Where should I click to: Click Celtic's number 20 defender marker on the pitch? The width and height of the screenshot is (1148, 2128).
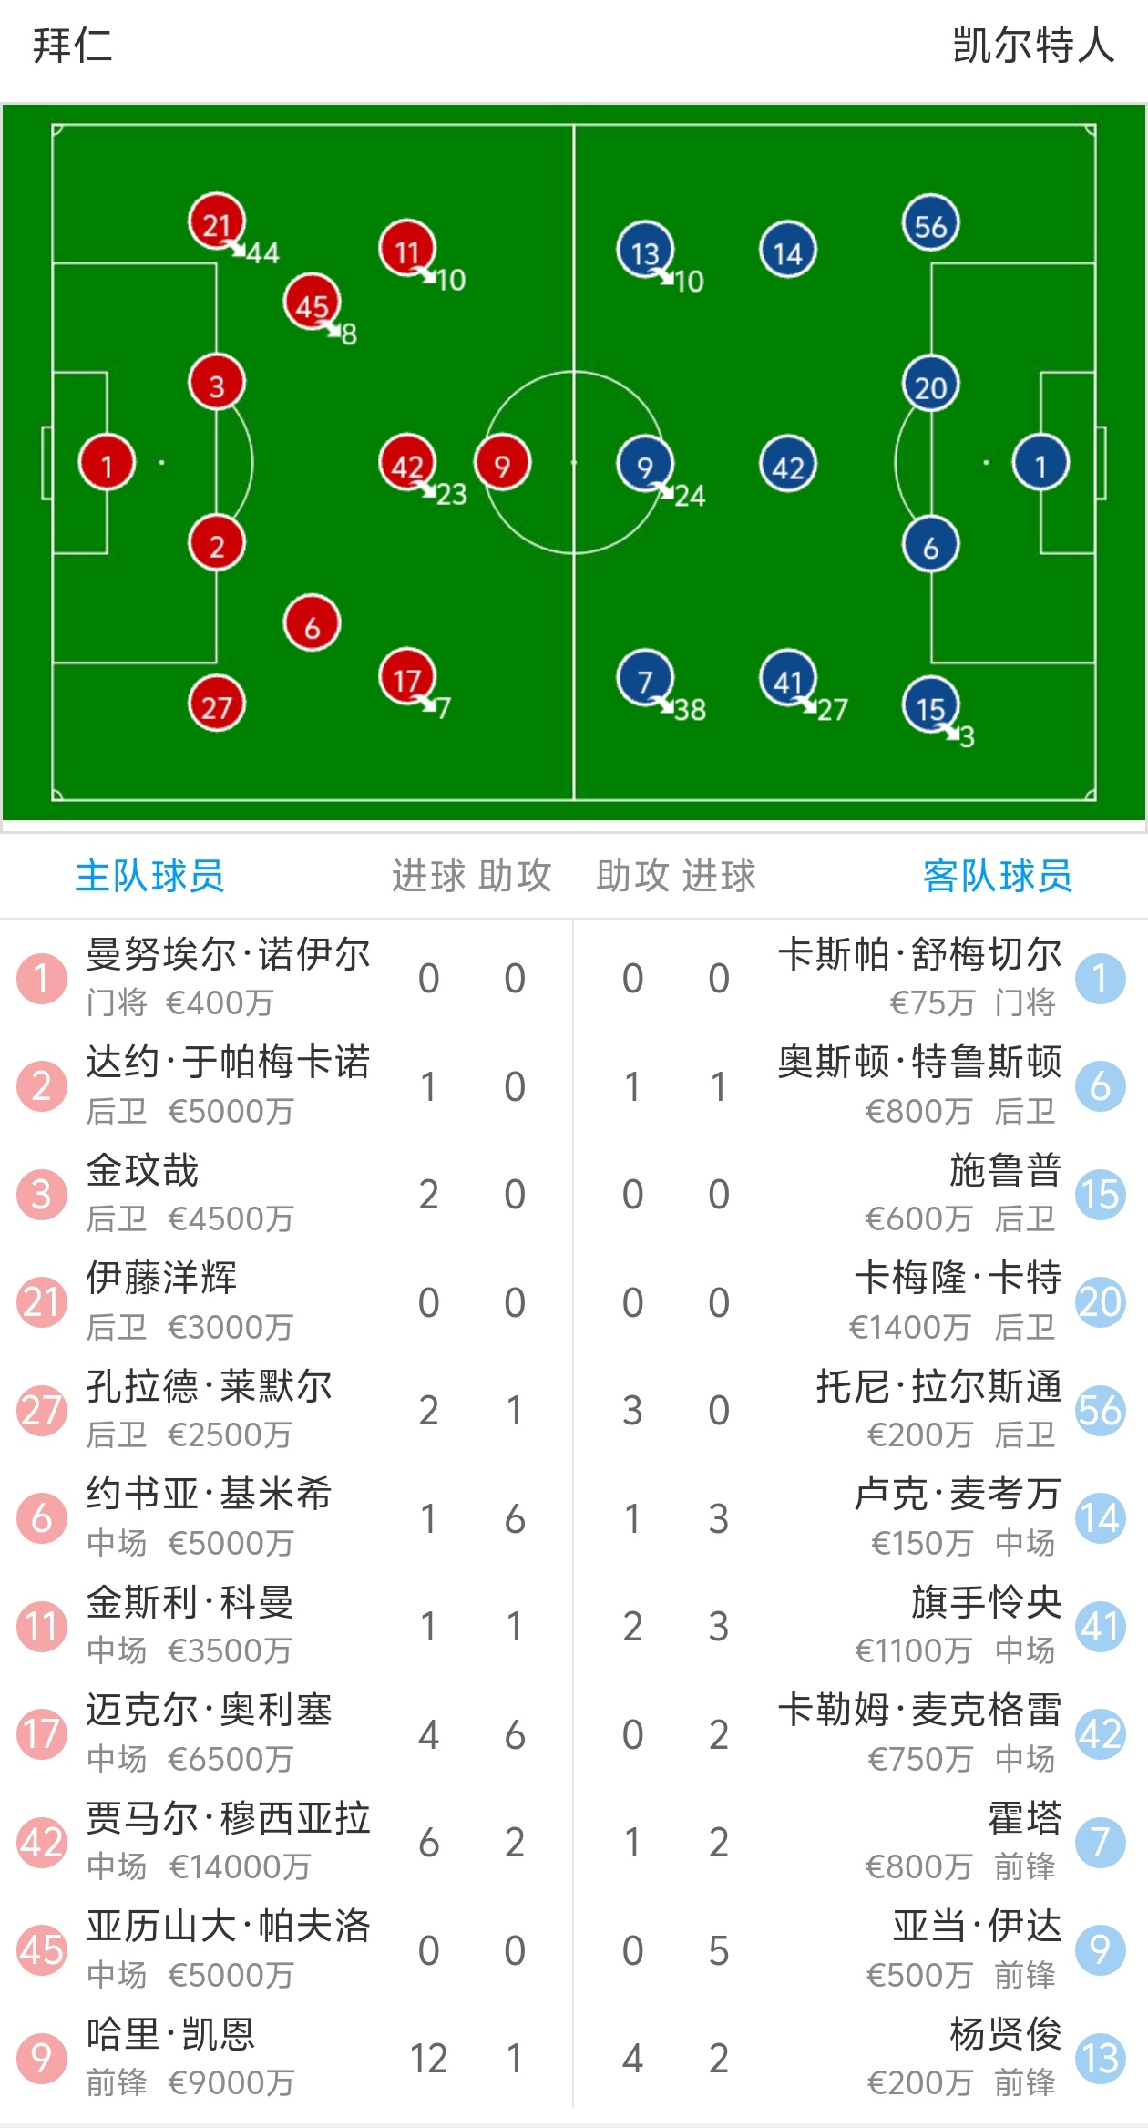(930, 386)
